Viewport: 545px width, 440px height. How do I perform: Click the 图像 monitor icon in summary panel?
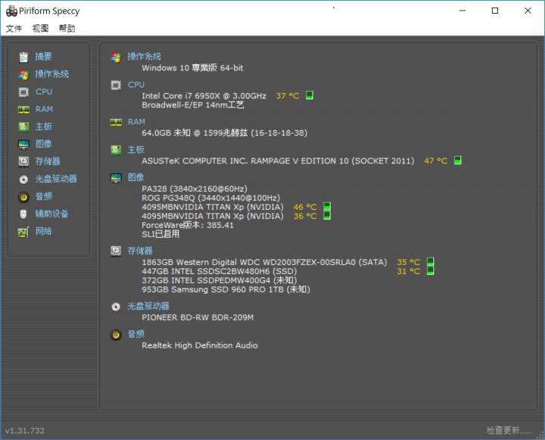click(116, 178)
